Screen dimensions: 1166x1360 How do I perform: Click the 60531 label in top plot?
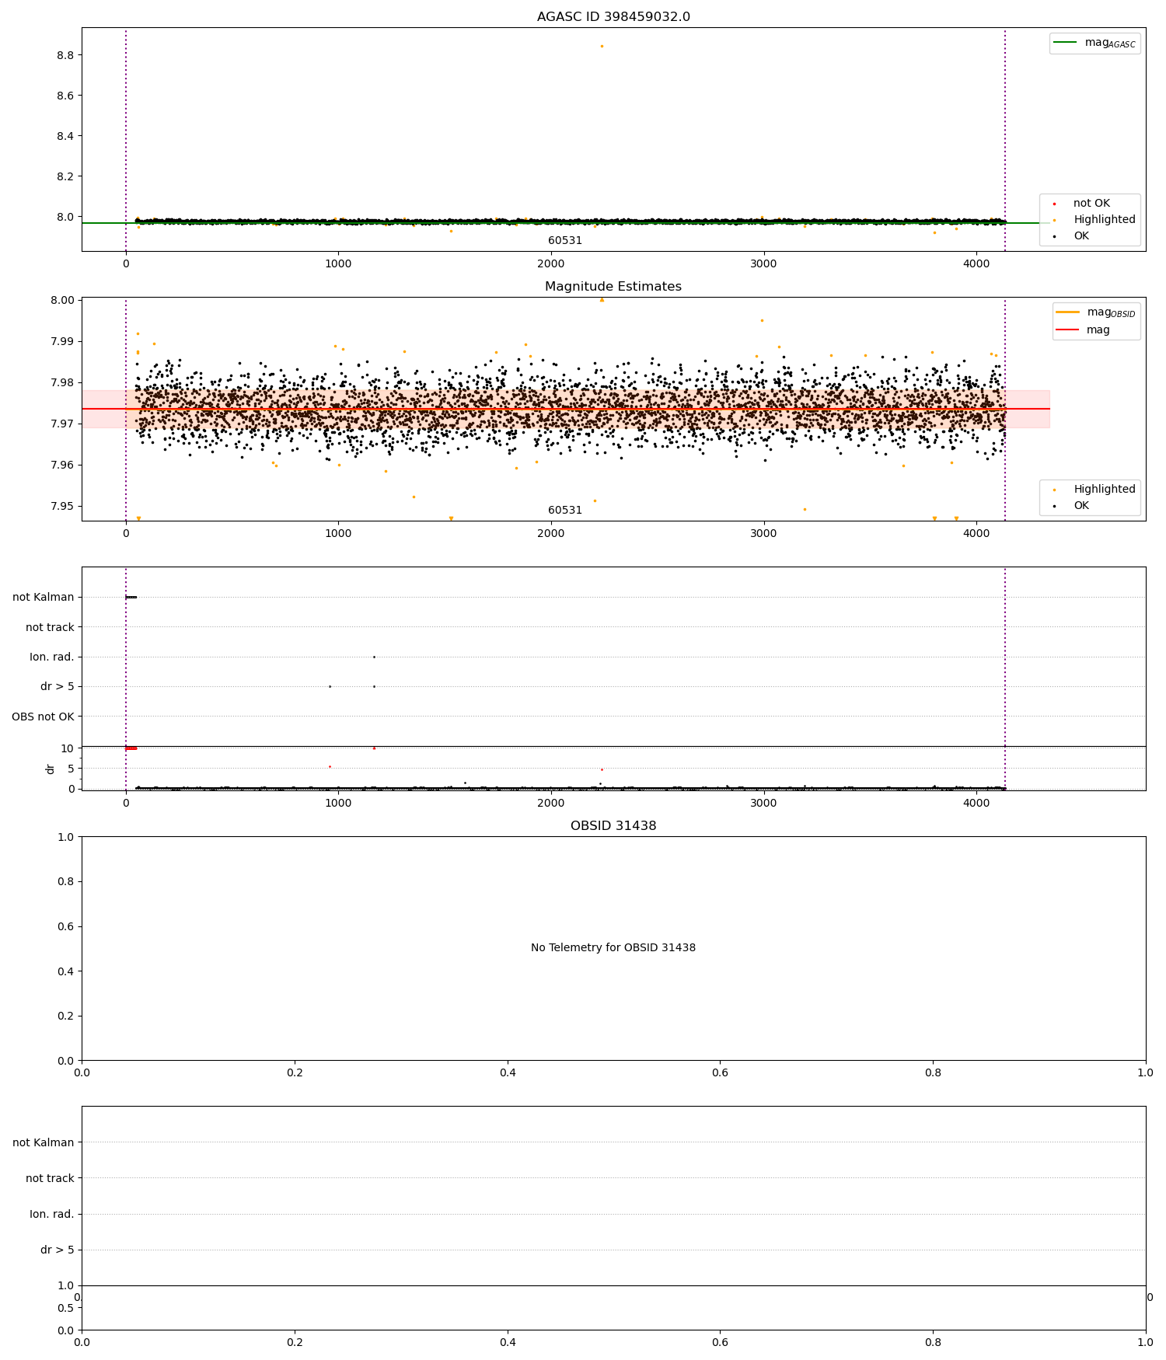tap(565, 241)
